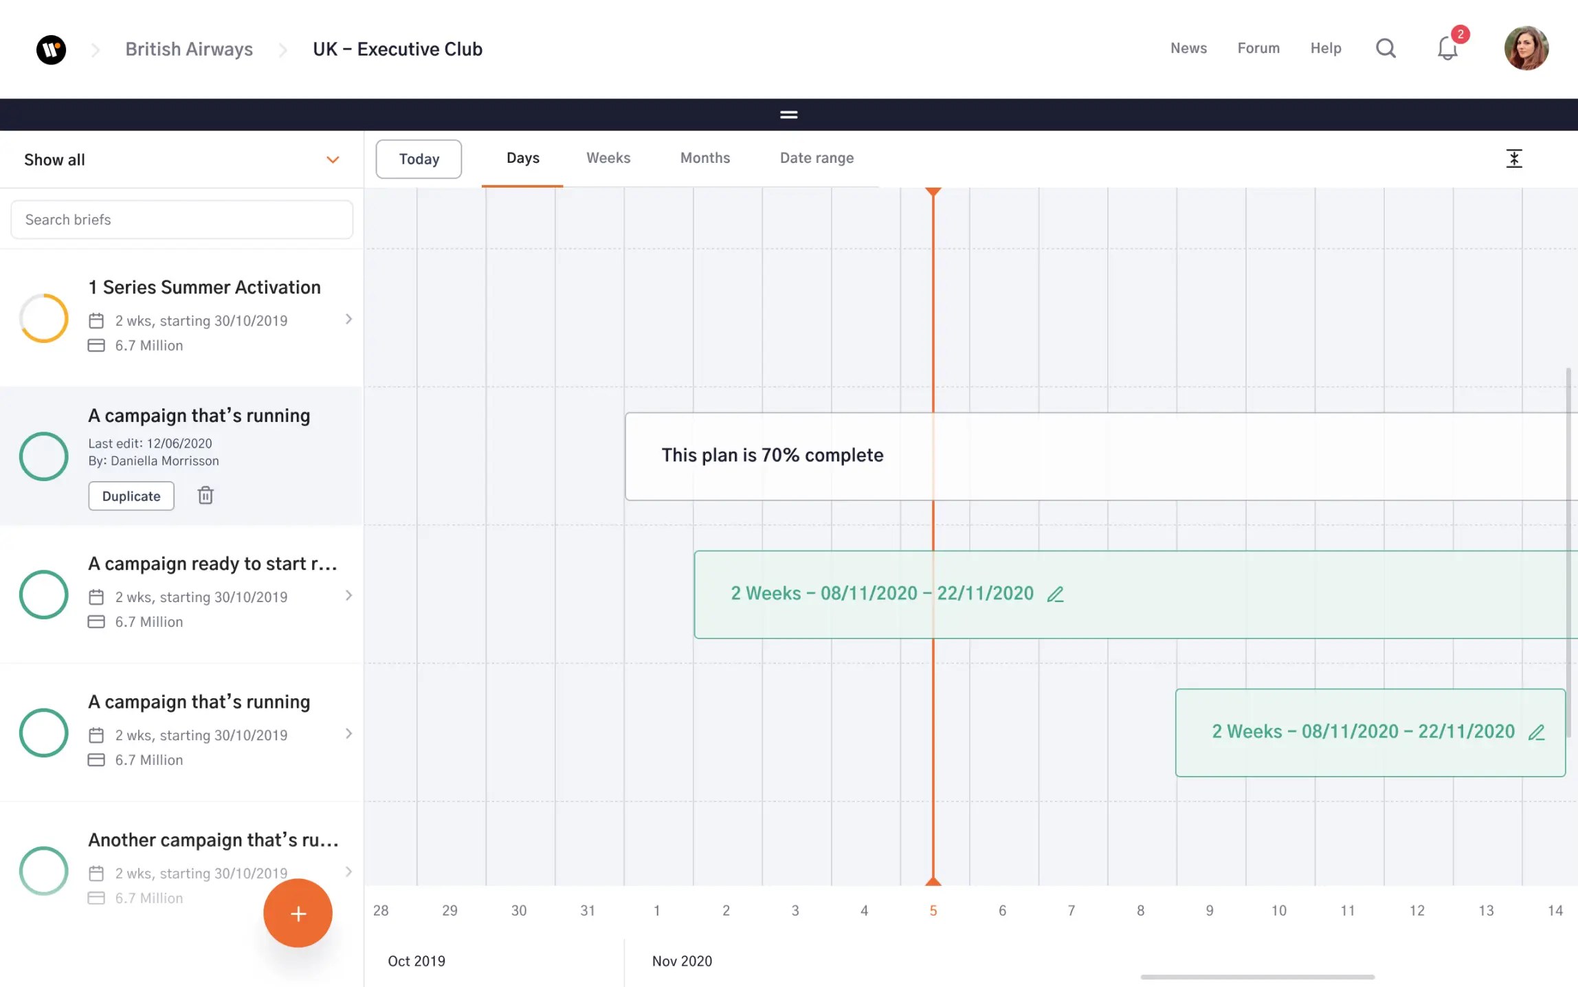Click the horizontal scrollbar under timeline

click(x=1257, y=977)
